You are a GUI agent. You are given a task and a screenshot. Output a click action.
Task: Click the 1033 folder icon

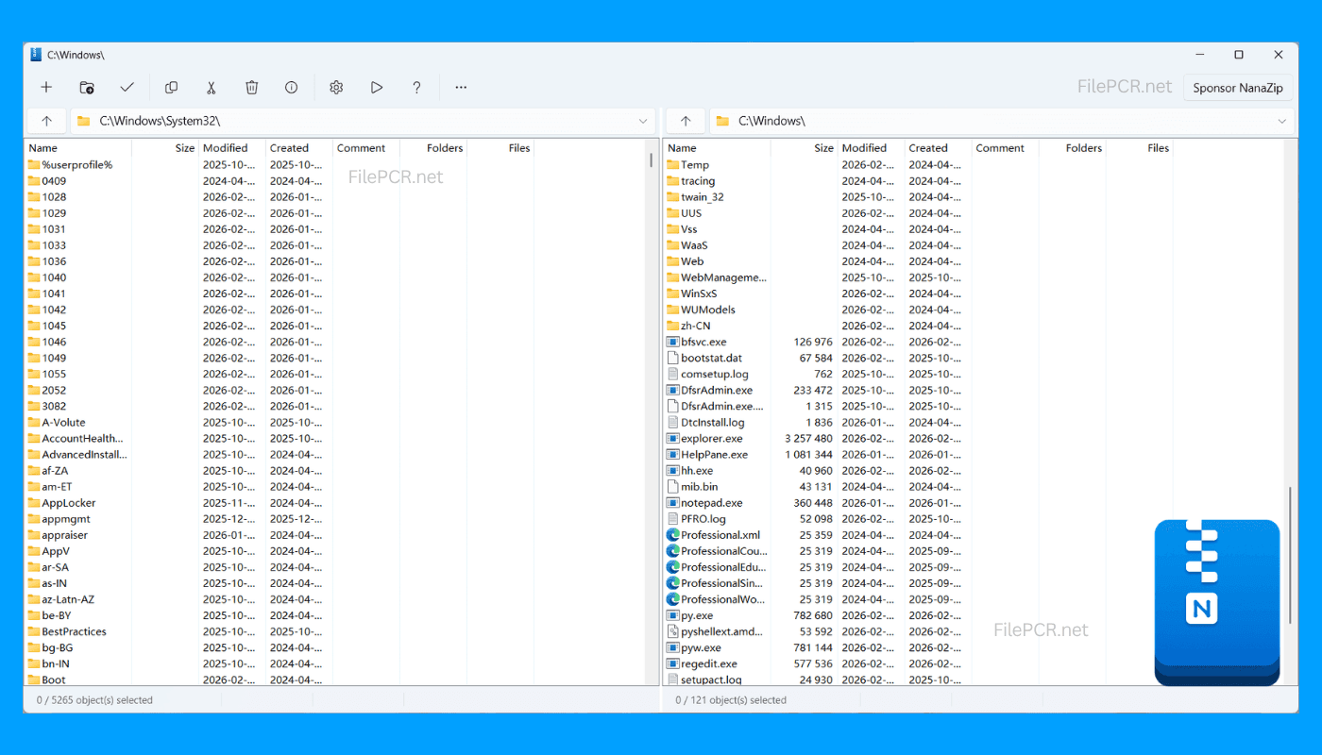pyautogui.click(x=34, y=244)
